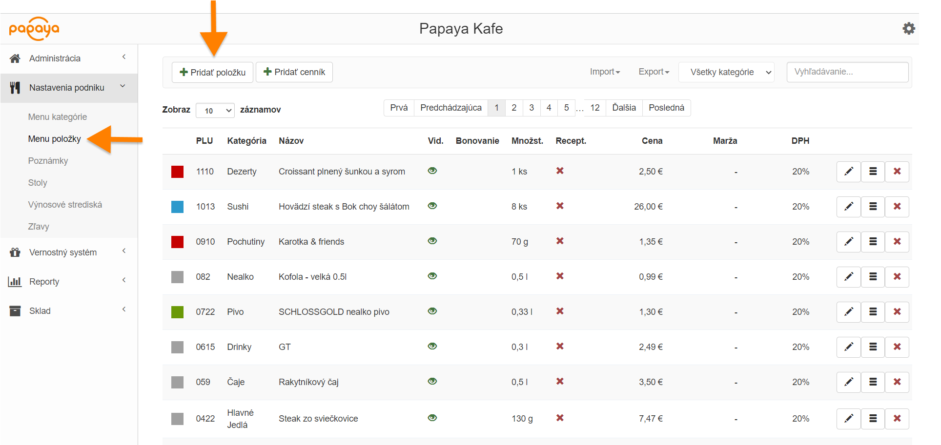
Task: Open list options for Steak zo sviečkovice
Action: tap(873, 419)
